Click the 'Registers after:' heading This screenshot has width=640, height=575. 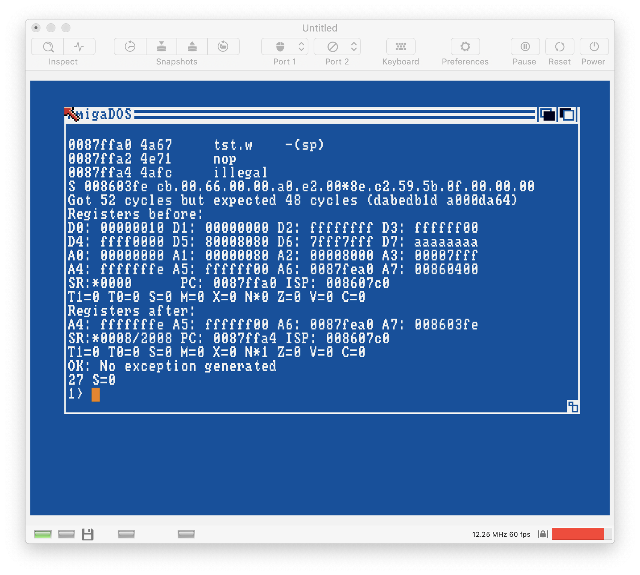click(132, 311)
